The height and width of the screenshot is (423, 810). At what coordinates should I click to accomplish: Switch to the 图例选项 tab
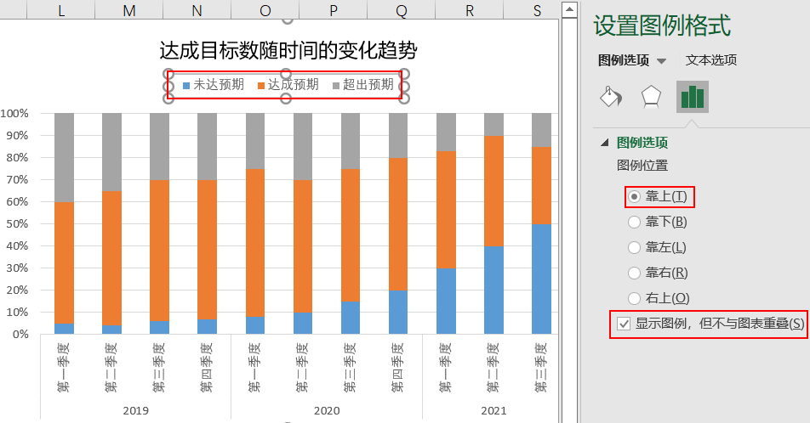624,60
